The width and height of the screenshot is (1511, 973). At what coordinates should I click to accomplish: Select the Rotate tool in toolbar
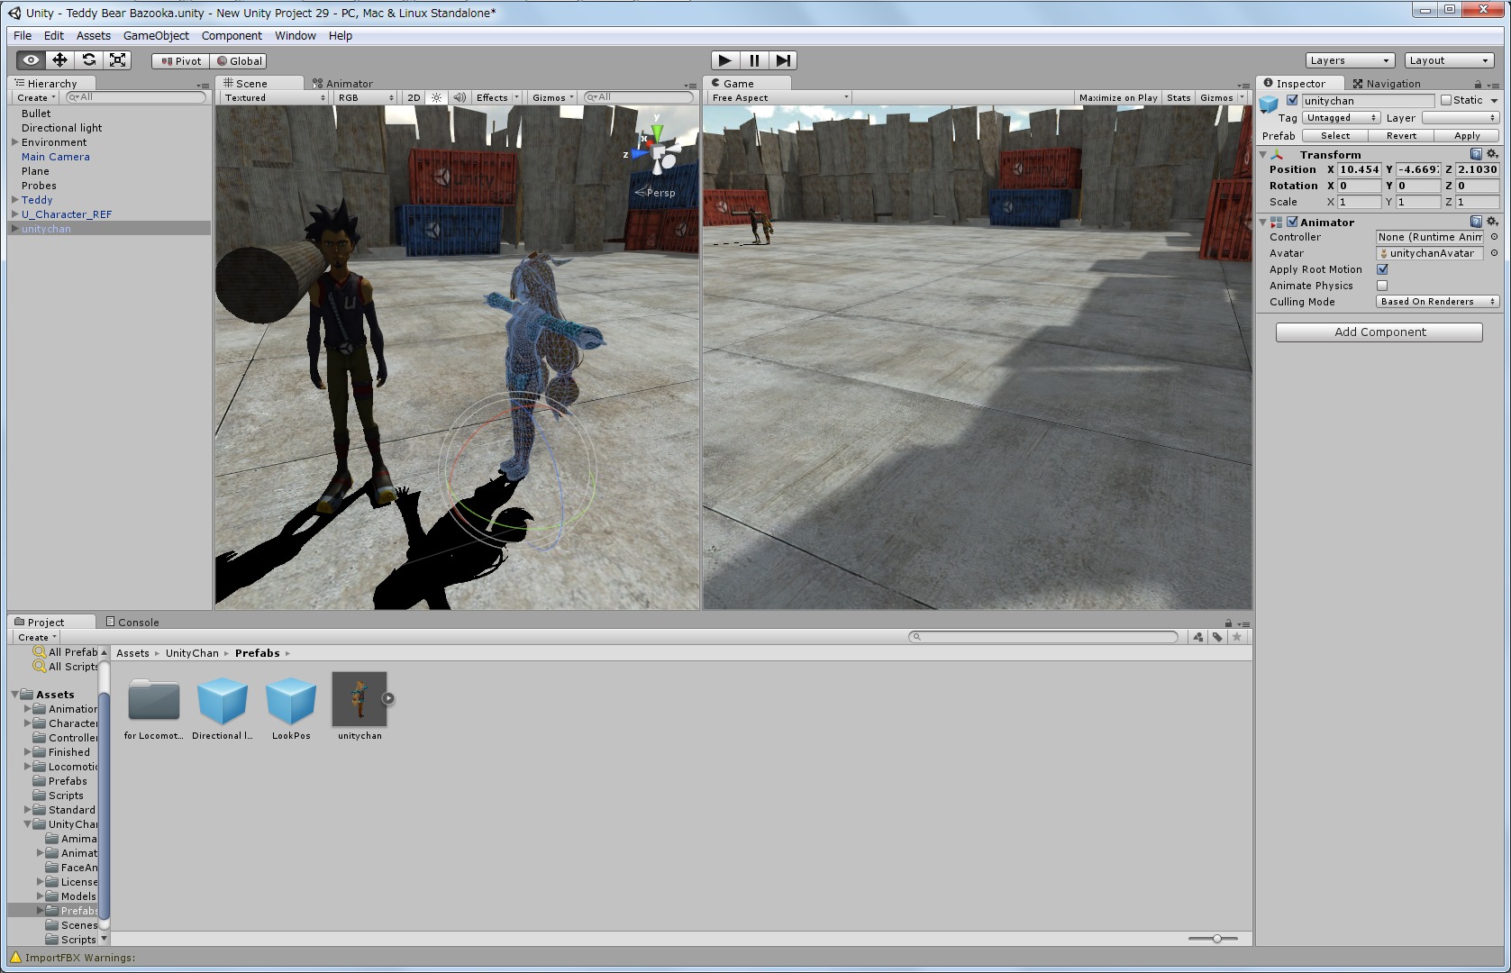coord(88,60)
